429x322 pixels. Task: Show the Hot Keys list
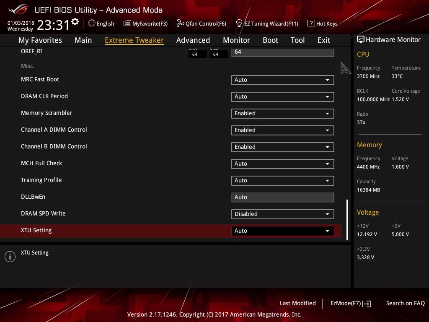click(323, 23)
